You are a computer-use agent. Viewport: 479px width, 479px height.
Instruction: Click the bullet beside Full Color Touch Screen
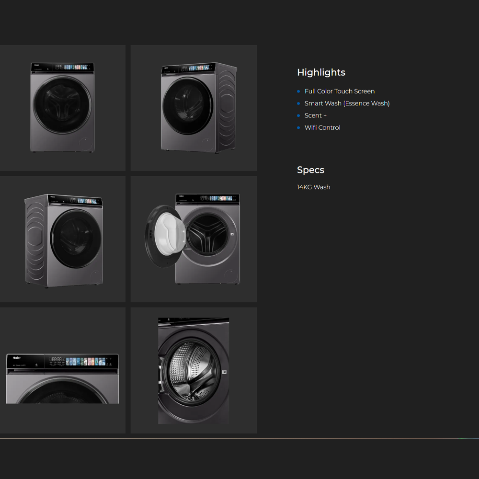(298, 91)
